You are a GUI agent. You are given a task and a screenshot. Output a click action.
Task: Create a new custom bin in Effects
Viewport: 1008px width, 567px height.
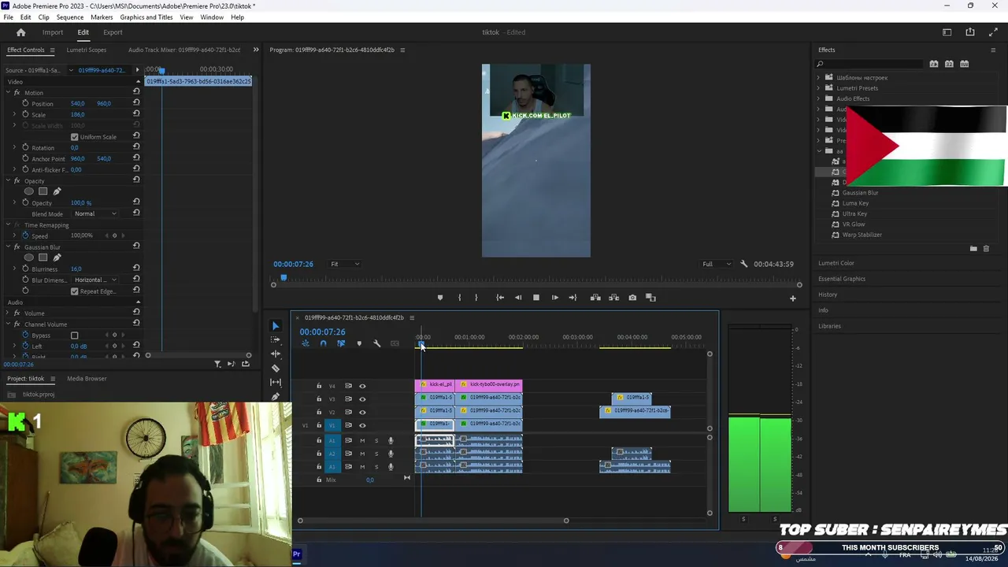[x=973, y=249]
